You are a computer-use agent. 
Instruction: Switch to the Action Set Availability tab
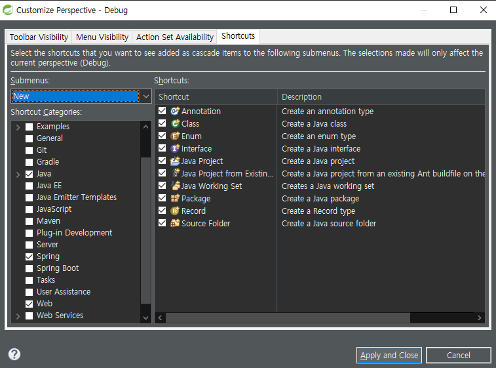point(175,37)
